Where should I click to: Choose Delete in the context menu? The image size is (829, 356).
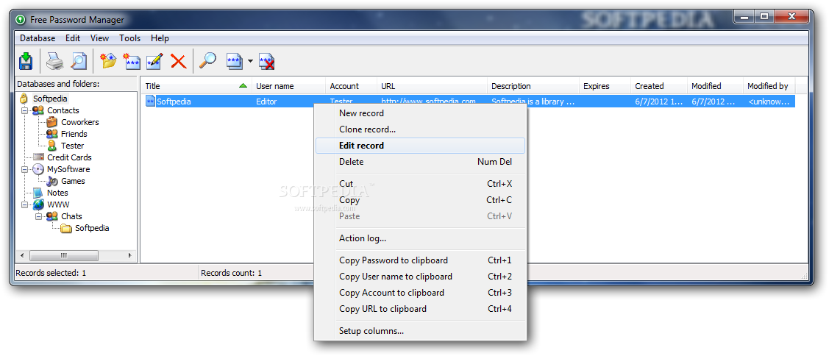pos(420,162)
